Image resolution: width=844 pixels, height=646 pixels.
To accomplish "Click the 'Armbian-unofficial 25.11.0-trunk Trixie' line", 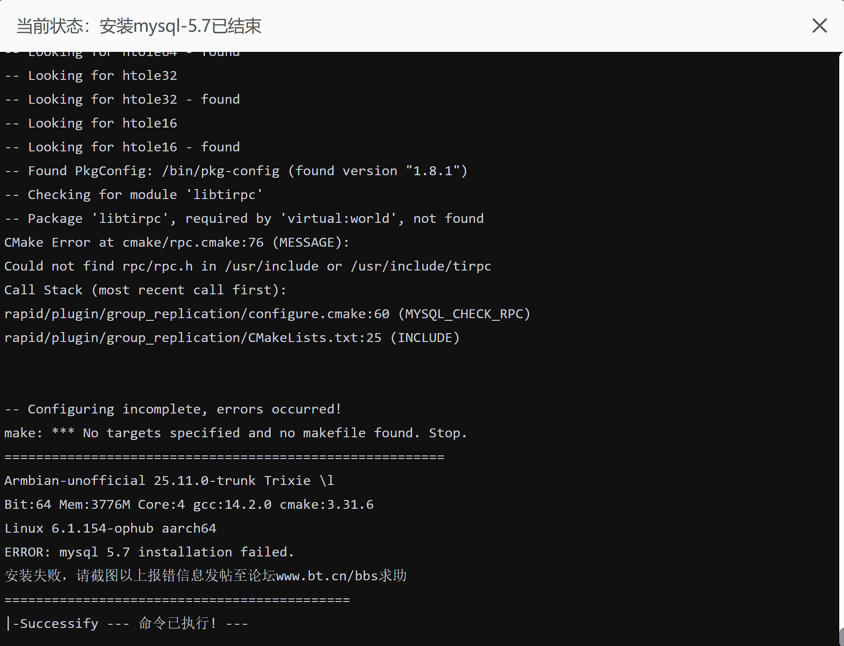I will click(x=169, y=481).
